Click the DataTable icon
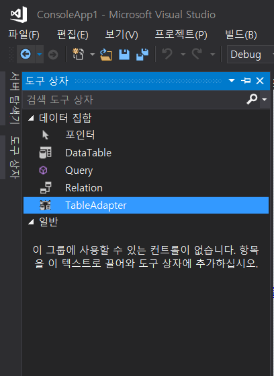Image resolution: width=274 pixels, height=376 pixels. [45, 152]
